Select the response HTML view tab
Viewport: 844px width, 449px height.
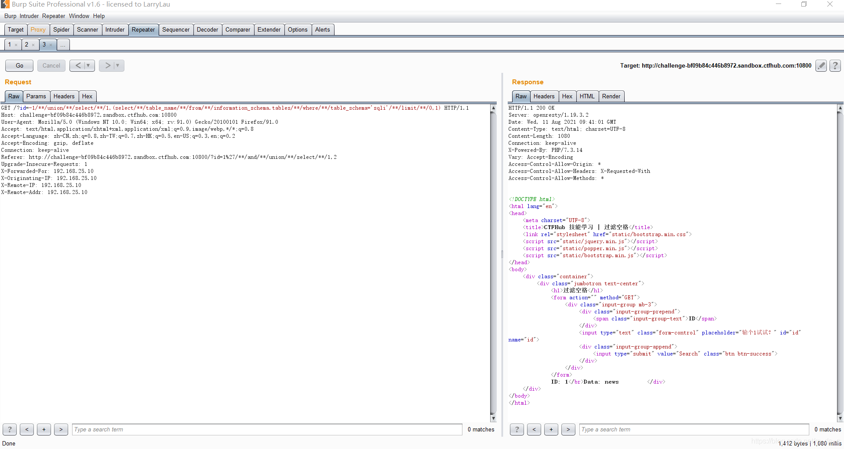pyautogui.click(x=587, y=97)
